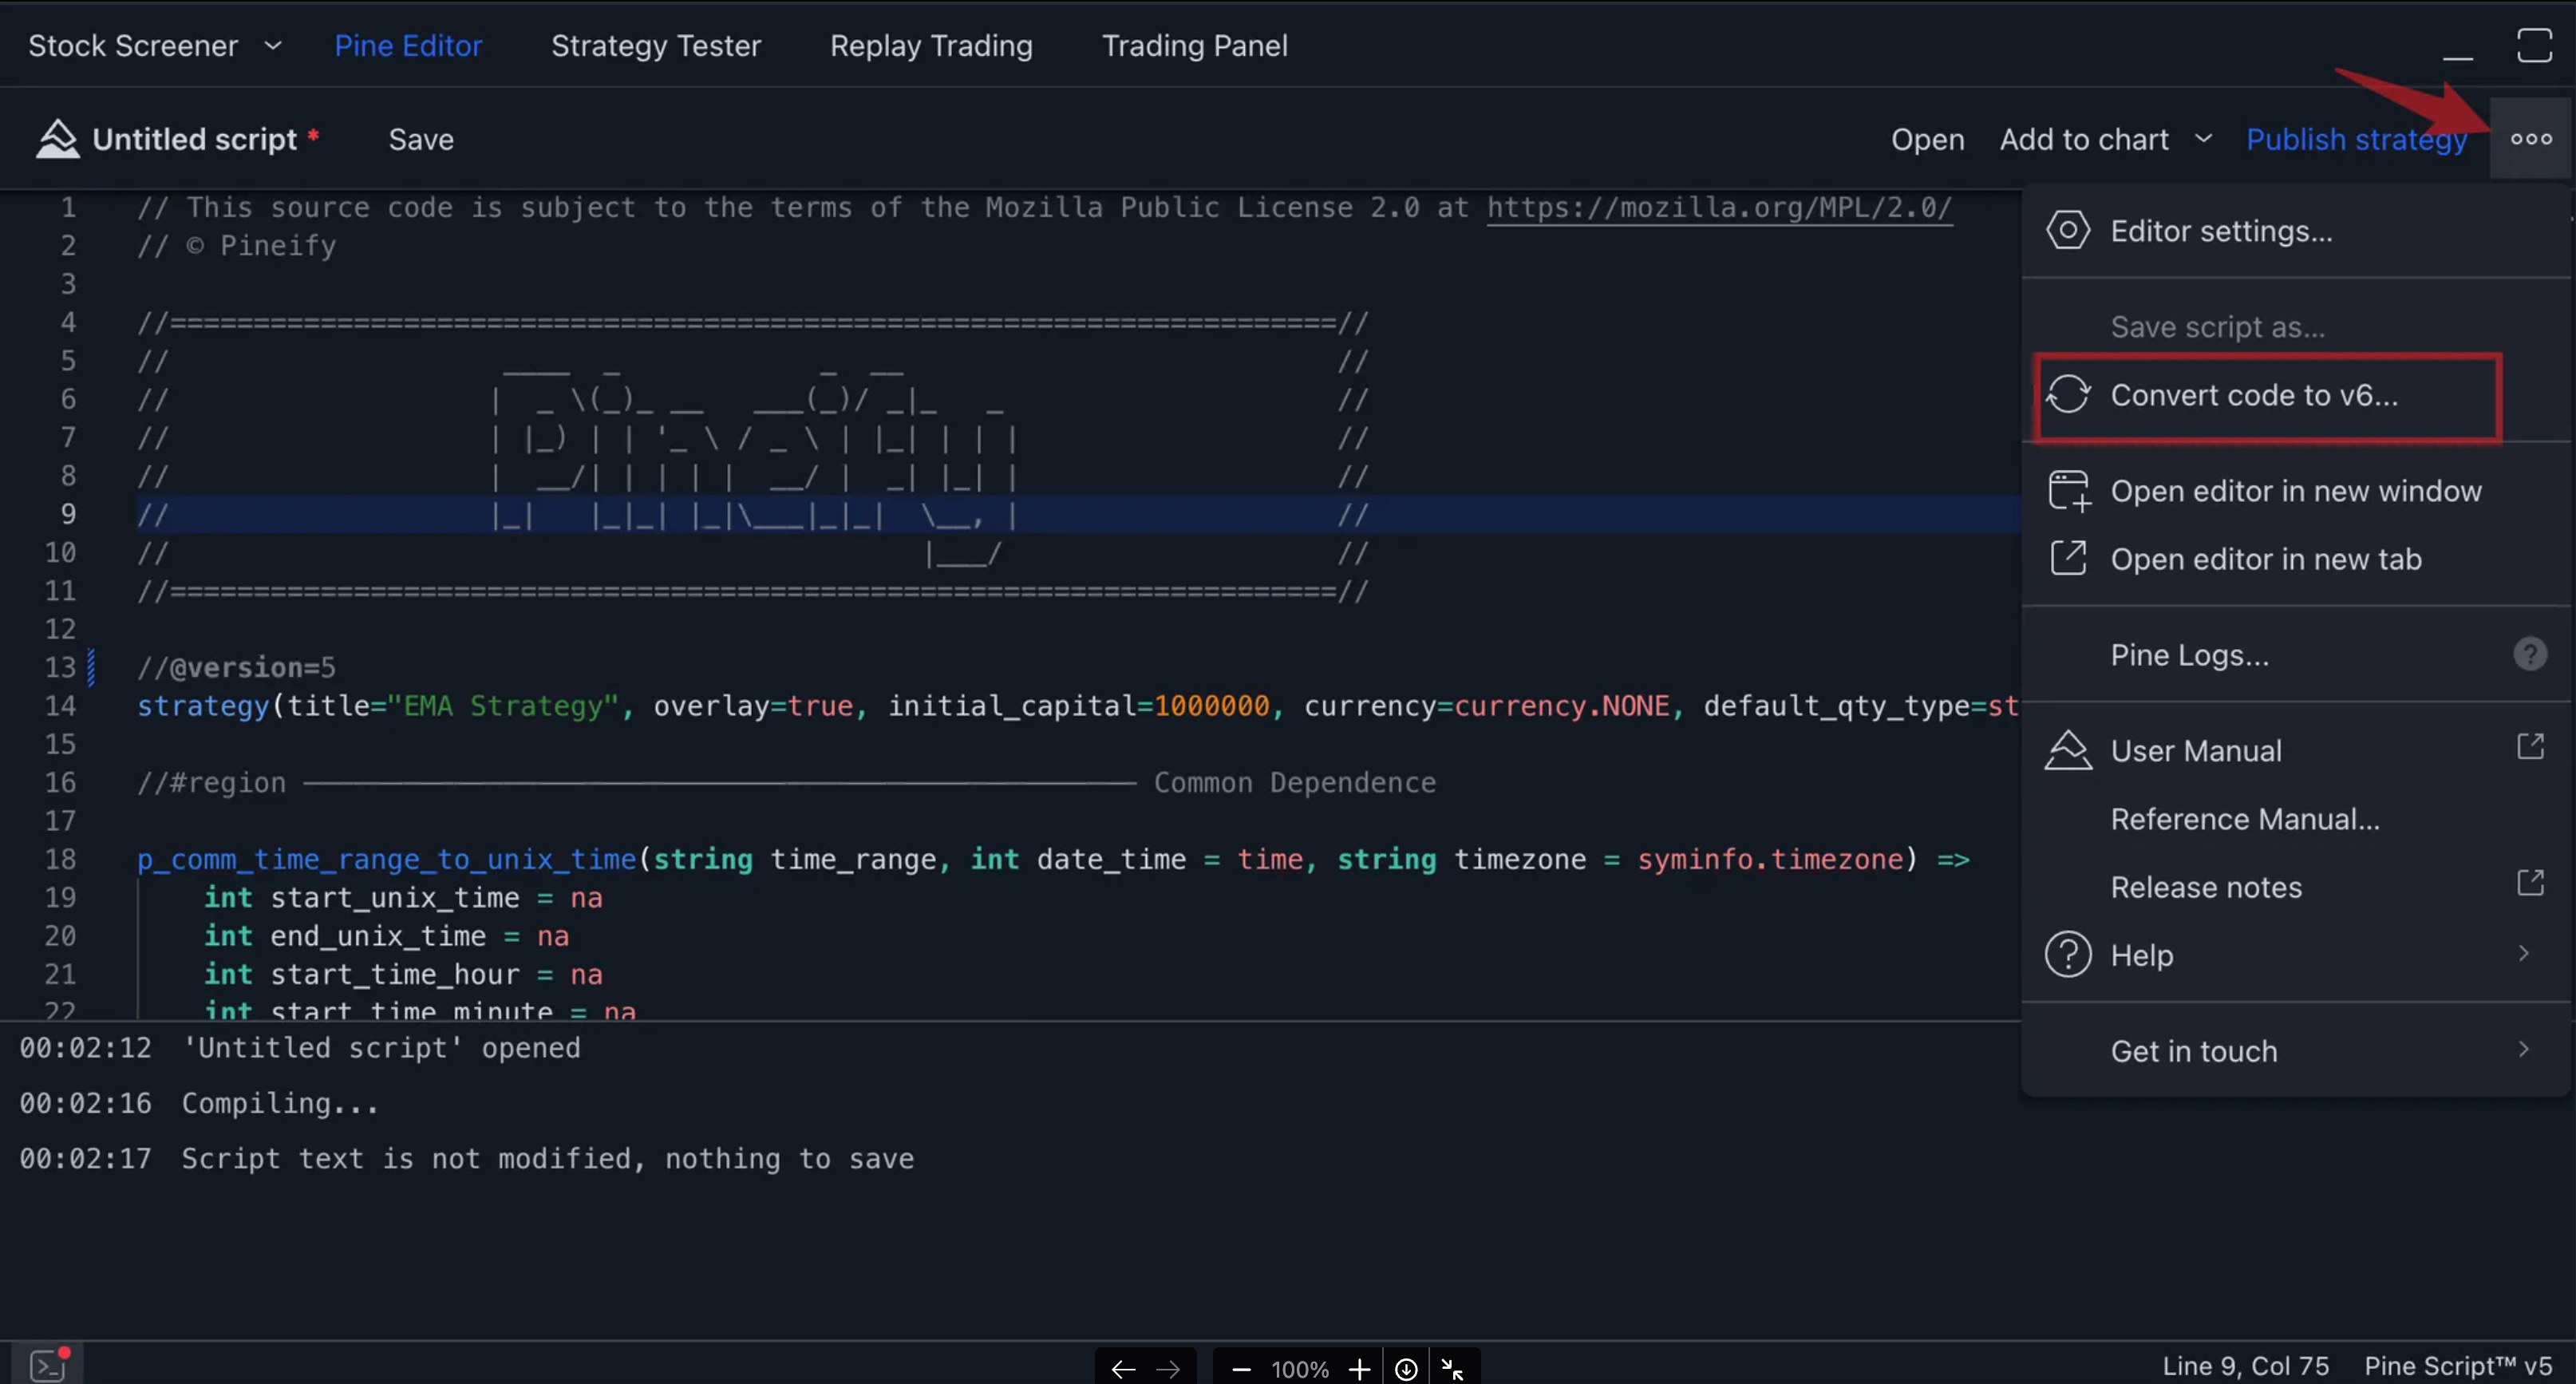Zoom out with the minus icon
The image size is (2576, 1384).
pos(1240,1369)
